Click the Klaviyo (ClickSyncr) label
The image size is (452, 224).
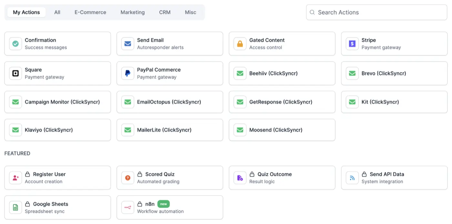click(x=49, y=130)
